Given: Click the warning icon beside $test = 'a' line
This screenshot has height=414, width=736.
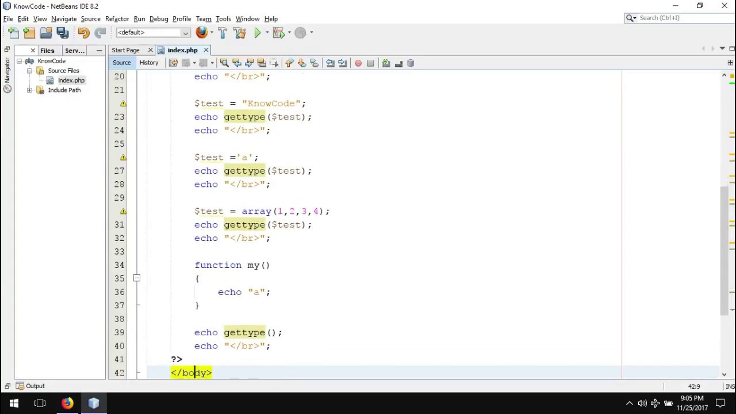Looking at the screenshot, I should 123,158.
